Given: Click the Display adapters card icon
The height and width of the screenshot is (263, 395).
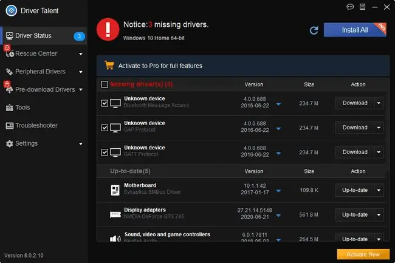Looking at the screenshot, I should point(115,214).
